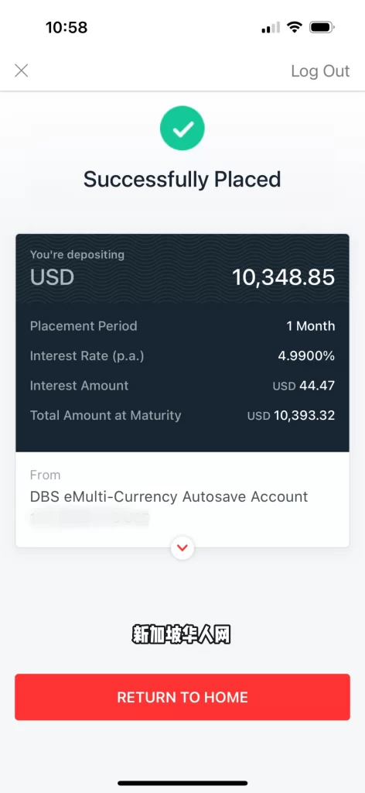Tap the 10:58 clock in status bar

point(67,27)
